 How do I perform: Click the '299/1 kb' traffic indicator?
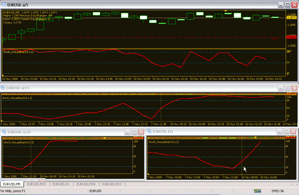277,191
